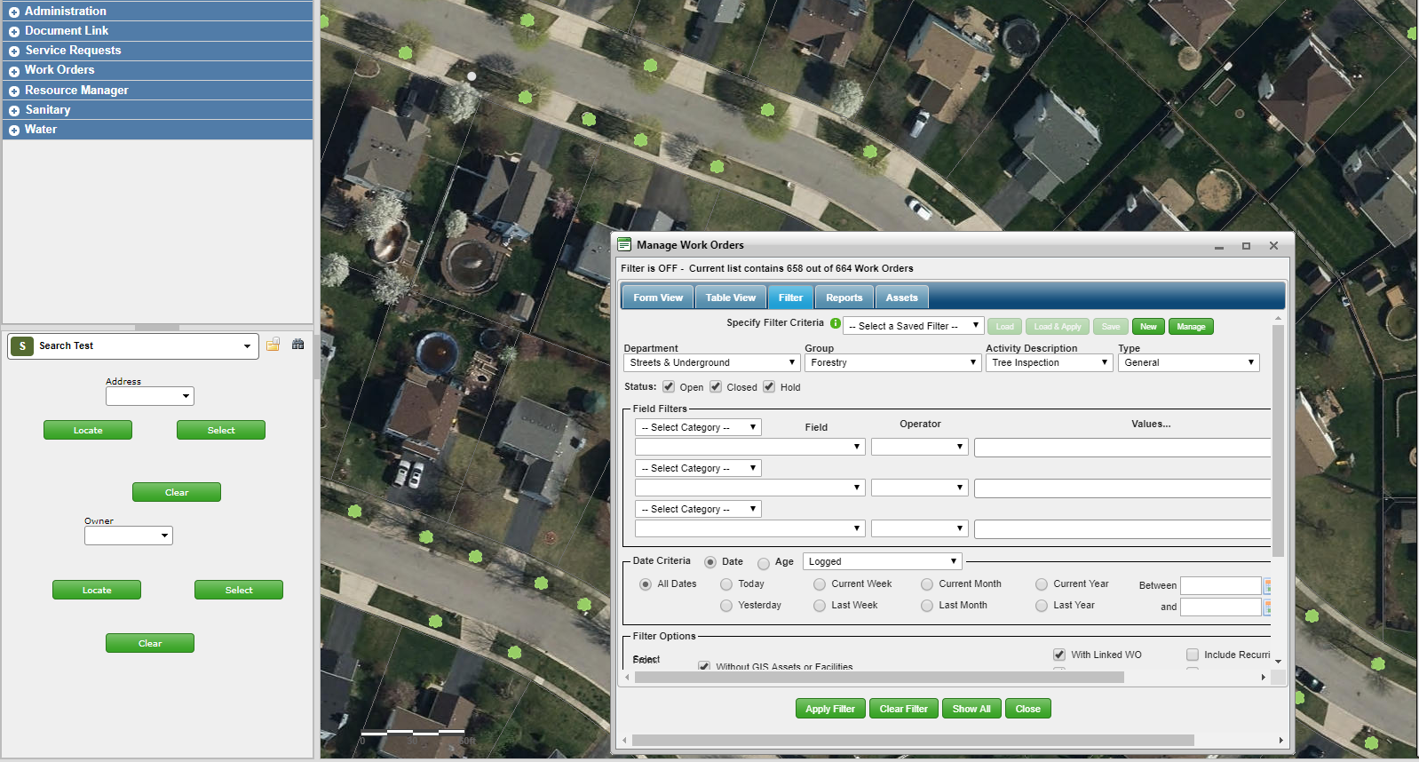1419x762 pixels.
Task: Toggle the Closed status checkbox
Action: (x=716, y=386)
